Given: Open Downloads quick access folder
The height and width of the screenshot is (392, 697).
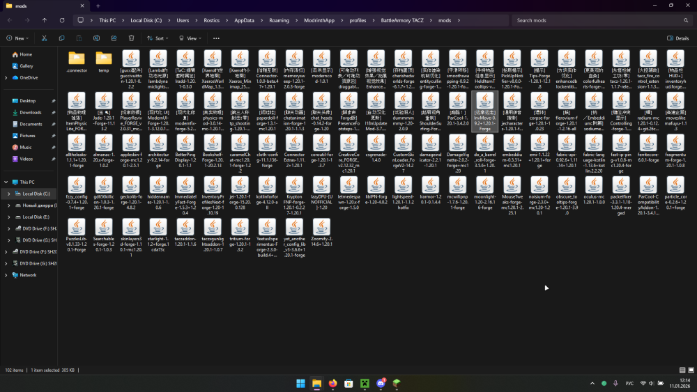Looking at the screenshot, I should 30,112.
